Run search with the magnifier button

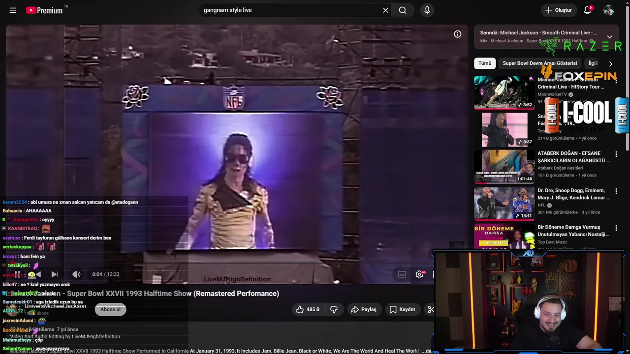pyautogui.click(x=403, y=10)
